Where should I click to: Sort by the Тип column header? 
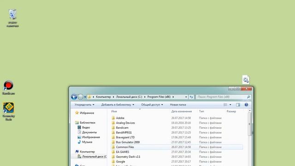201,112
